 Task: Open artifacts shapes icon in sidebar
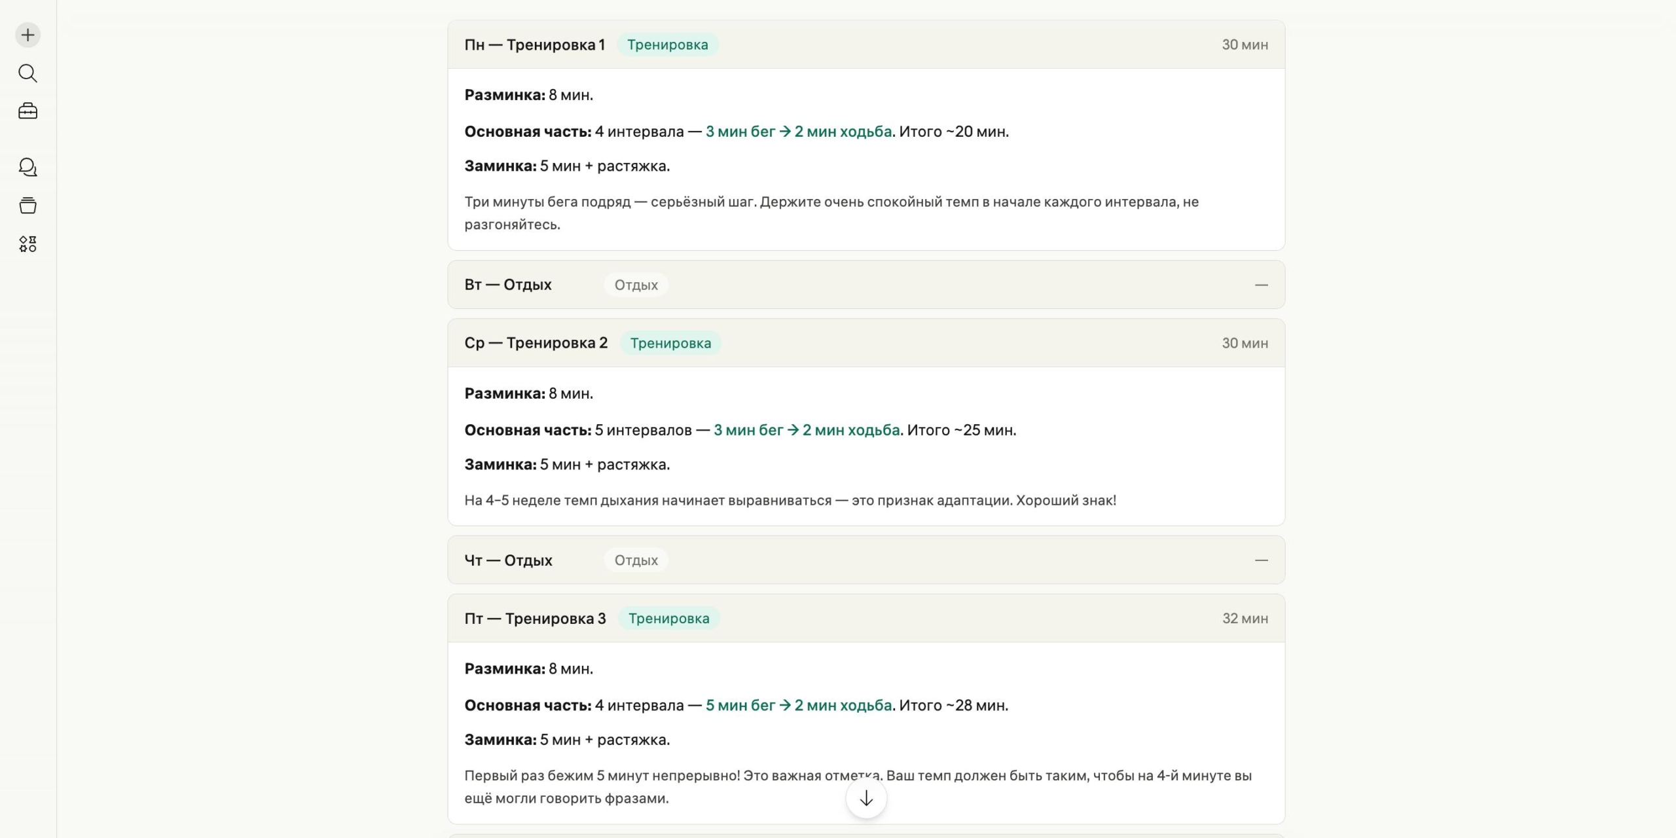point(27,244)
